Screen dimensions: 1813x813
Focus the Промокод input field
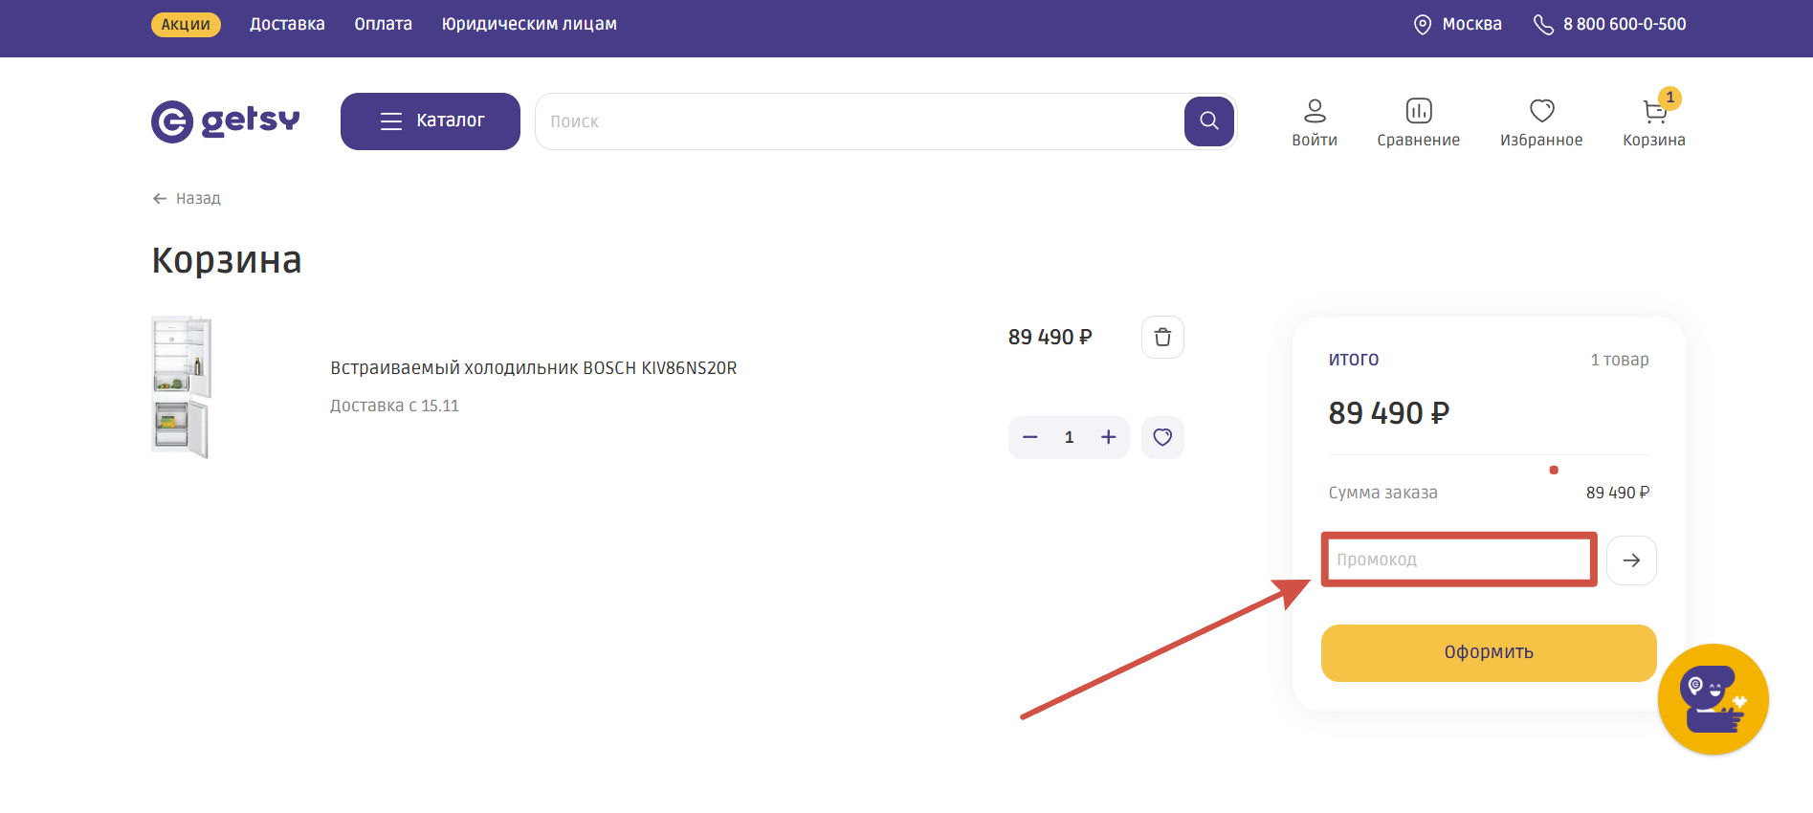coord(1459,560)
